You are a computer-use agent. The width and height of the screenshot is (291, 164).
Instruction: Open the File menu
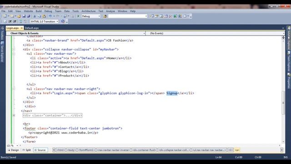3,11
